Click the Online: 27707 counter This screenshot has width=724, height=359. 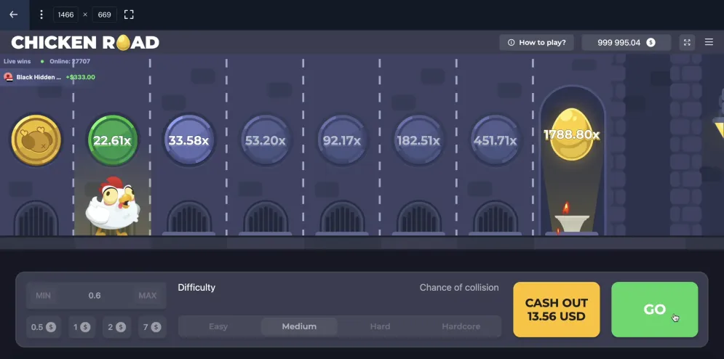pos(70,61)
